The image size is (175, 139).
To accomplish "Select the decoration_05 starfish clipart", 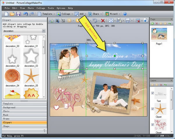I will 31,76.
